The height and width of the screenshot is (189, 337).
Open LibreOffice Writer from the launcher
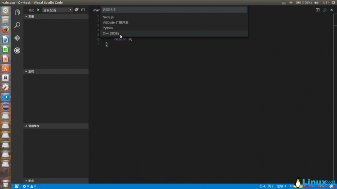(5, 40)
